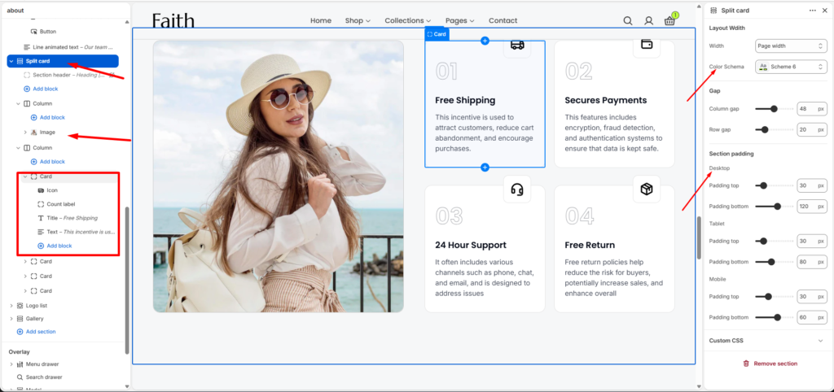
Task: Click the plus circle icon beside Add section
Action: pos(20,332)
